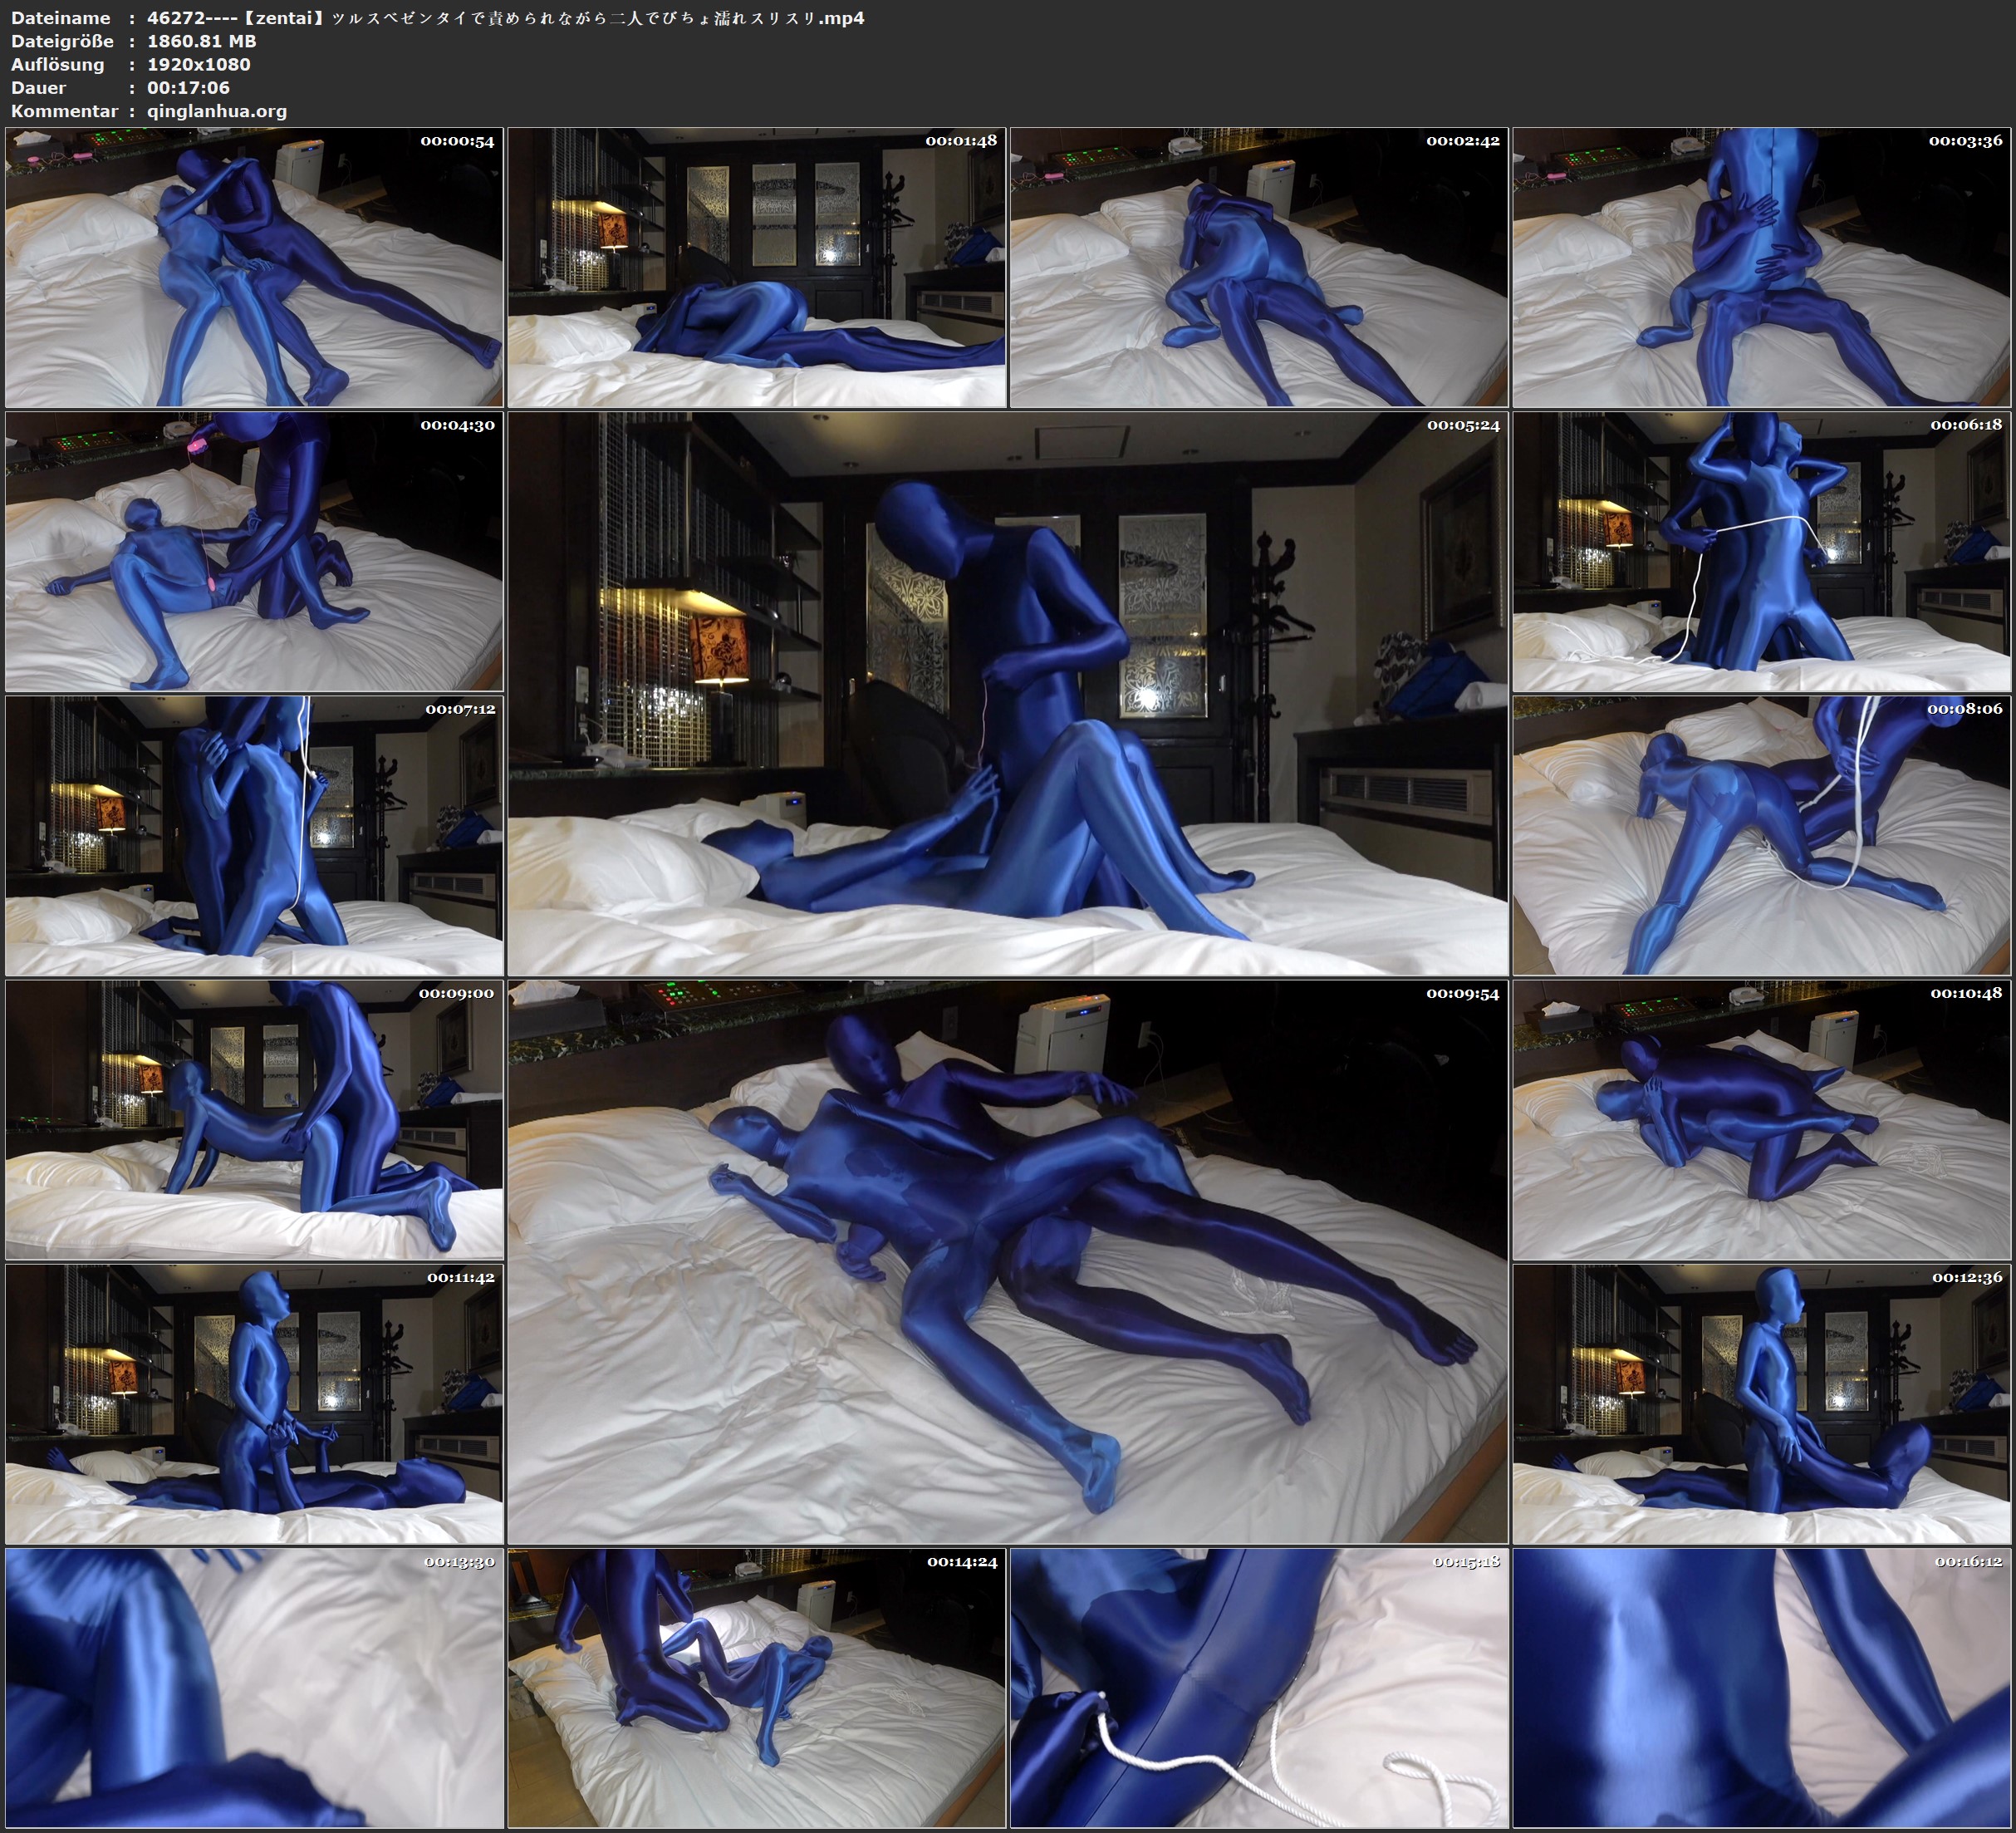Select the Dateigröße value 1860.81 MB
This screenshot has height=1833, width=2016.
click(x=200, y=42)
